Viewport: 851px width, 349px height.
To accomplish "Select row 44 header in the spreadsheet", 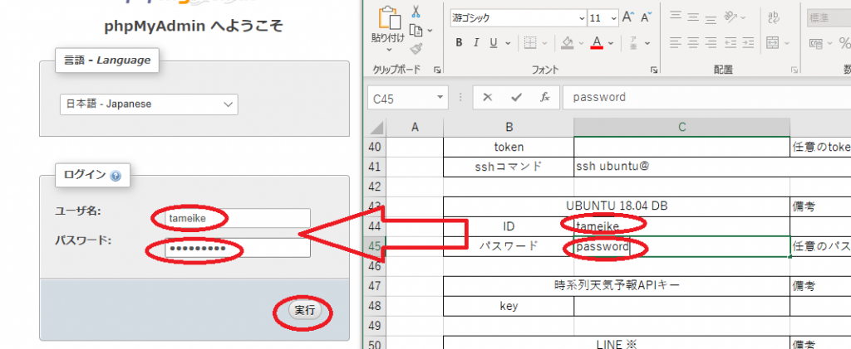I will 376,226.
